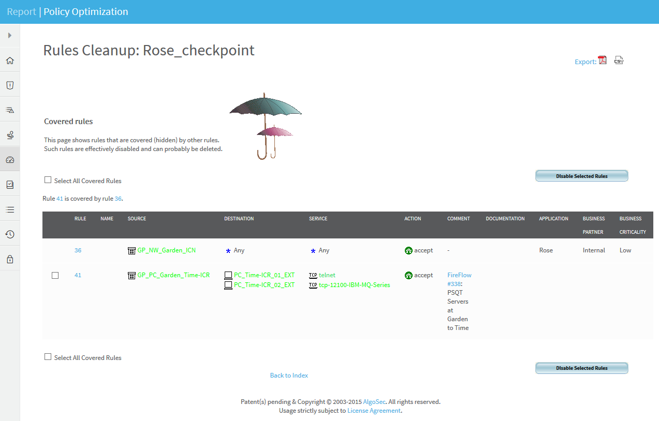Tick the checkbox for rule 41

55,276
